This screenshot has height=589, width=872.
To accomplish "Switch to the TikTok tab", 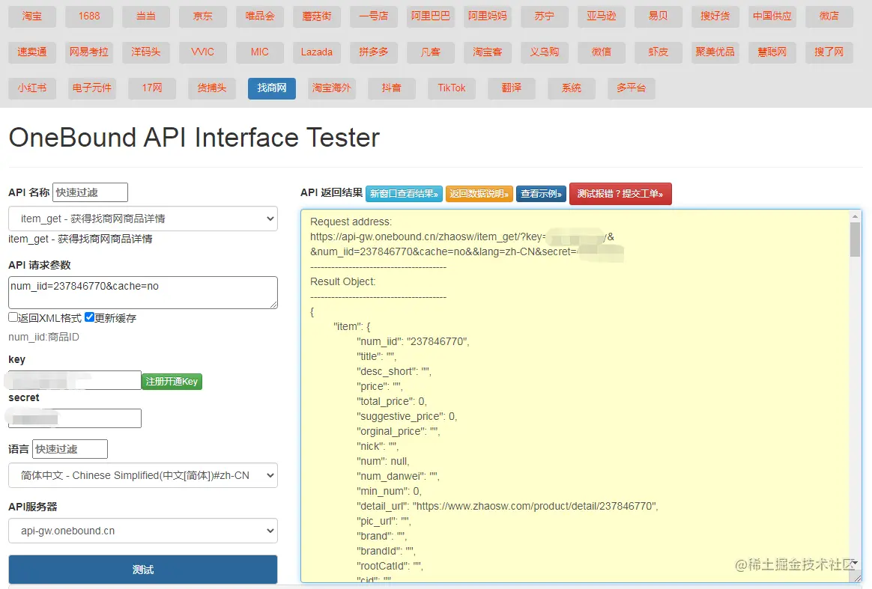I will 452,88.
